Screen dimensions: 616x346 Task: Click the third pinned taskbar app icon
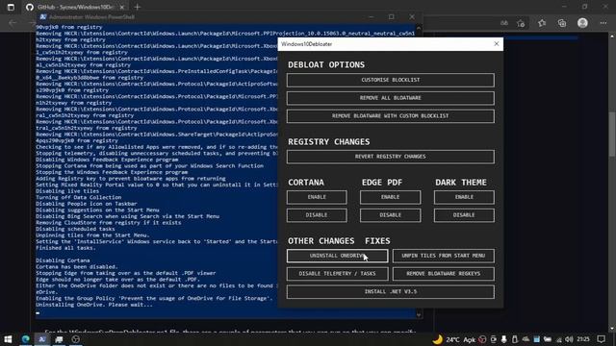pos(59,339)
